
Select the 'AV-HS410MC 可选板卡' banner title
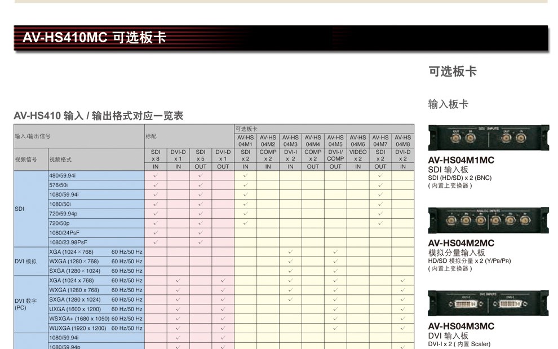(94, 37)
